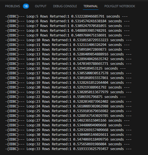
Task: Click terminal line for Loop:28
Action: [x=67, y=125]
